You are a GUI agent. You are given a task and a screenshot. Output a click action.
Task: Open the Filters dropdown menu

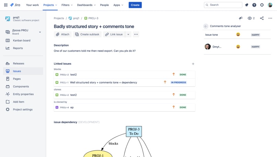pos(67,5)
